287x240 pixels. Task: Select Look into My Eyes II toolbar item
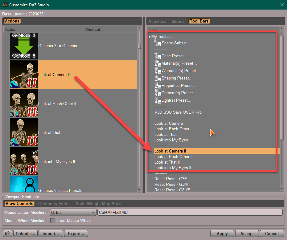173,168
